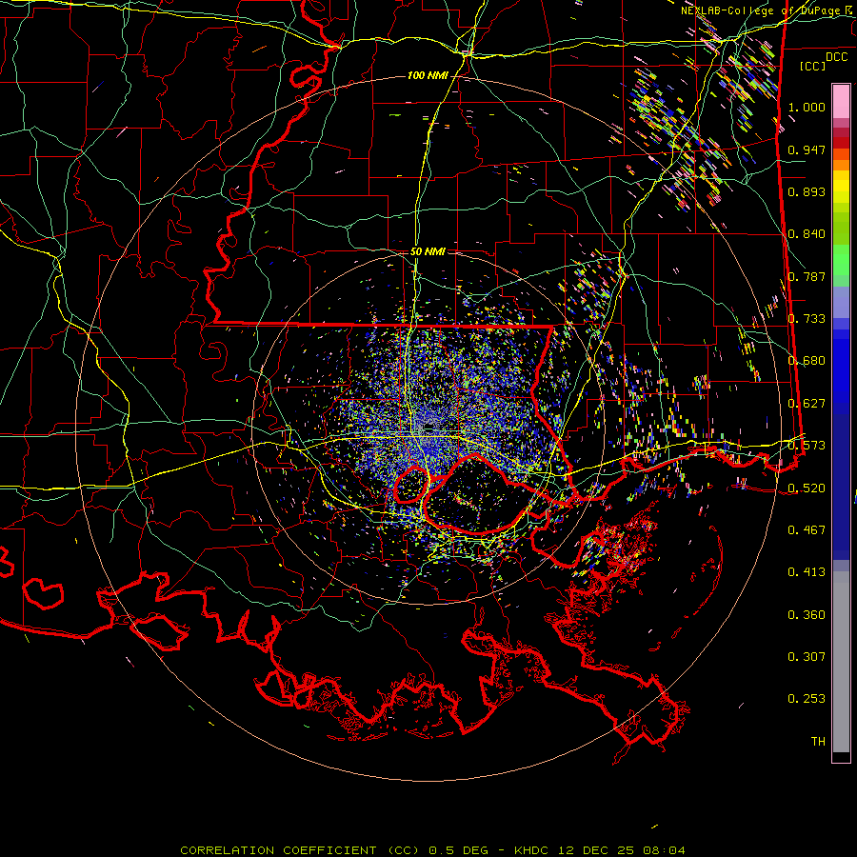This screenshot has height=857, width=857.
Task: Click the 0.627 scale value
Action: click(x=807, y=404)
